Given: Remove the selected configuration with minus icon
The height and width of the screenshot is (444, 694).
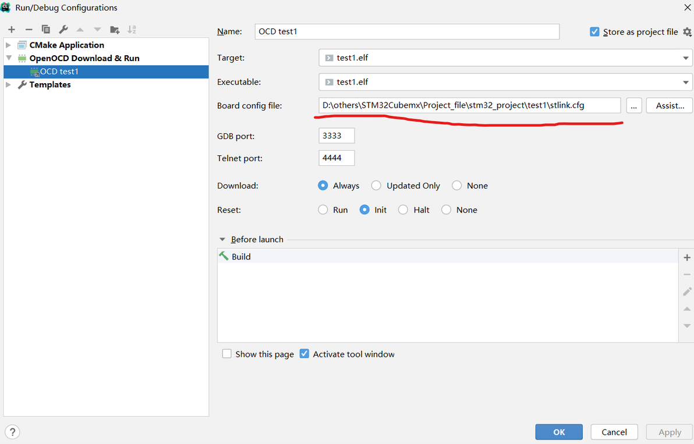Looking at the screenshot, I should 29,30.
